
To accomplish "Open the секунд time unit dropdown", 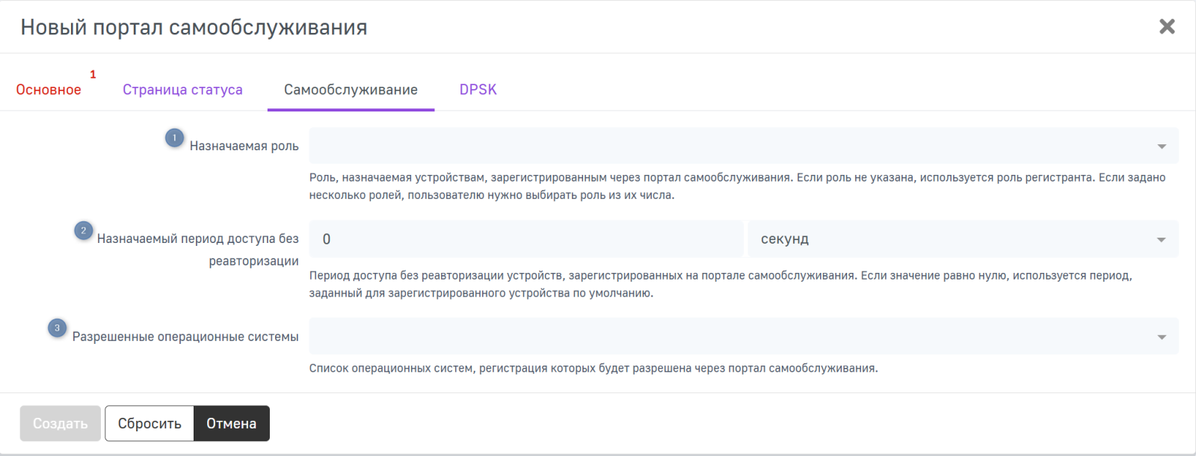I will [949, 239].
